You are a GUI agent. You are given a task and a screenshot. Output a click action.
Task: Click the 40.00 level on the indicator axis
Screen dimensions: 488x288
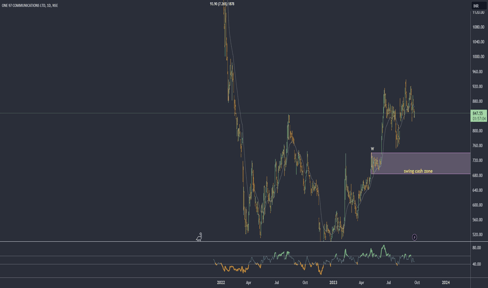click(x=476, y=264)
